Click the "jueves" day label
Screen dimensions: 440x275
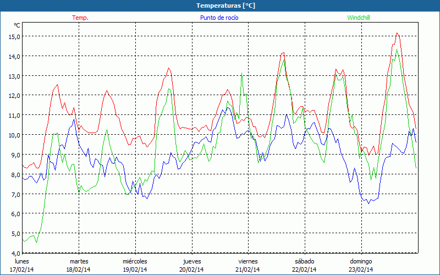tap(192, 261)
